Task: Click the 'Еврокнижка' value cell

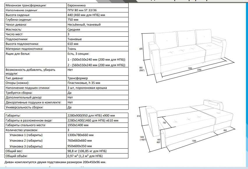Action: [x=75, y=6]
